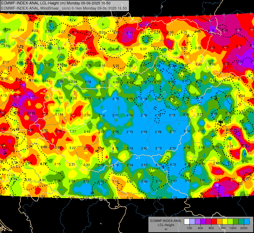Click the wind shear value 3.20
This screenshot has width=254, height=233.
[73, 98]
